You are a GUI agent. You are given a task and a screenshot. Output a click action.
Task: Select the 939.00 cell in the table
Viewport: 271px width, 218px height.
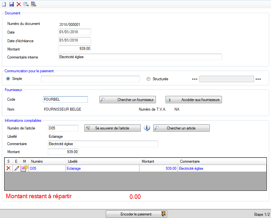(x=159, y=168)
